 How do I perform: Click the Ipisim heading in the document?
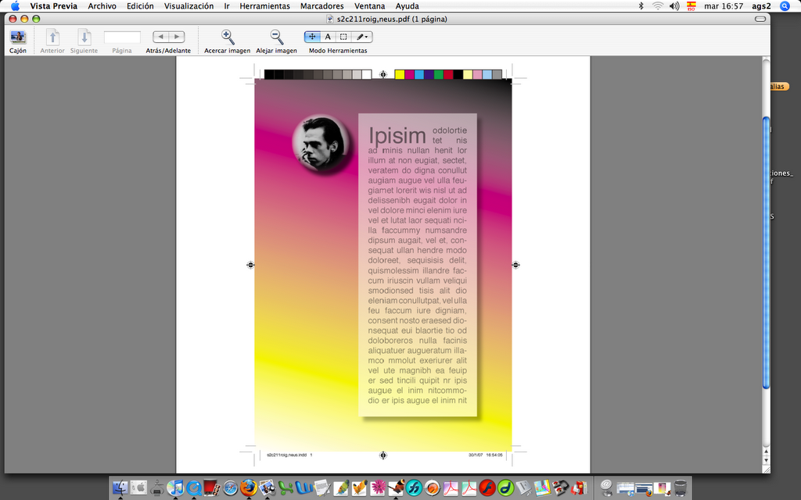pos(397,136)
